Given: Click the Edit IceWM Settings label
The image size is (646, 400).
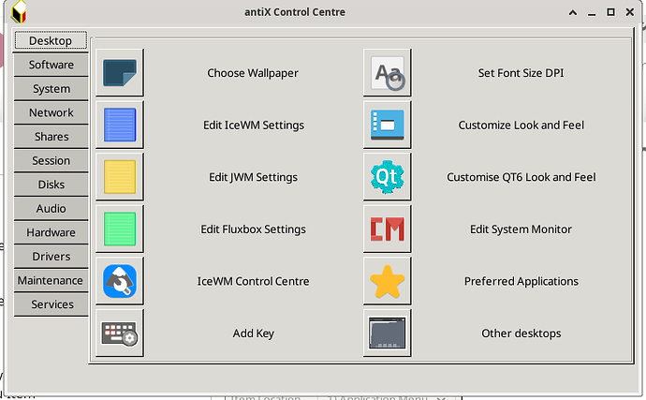Looking at the screenshot, I should [x=254, y=125].
